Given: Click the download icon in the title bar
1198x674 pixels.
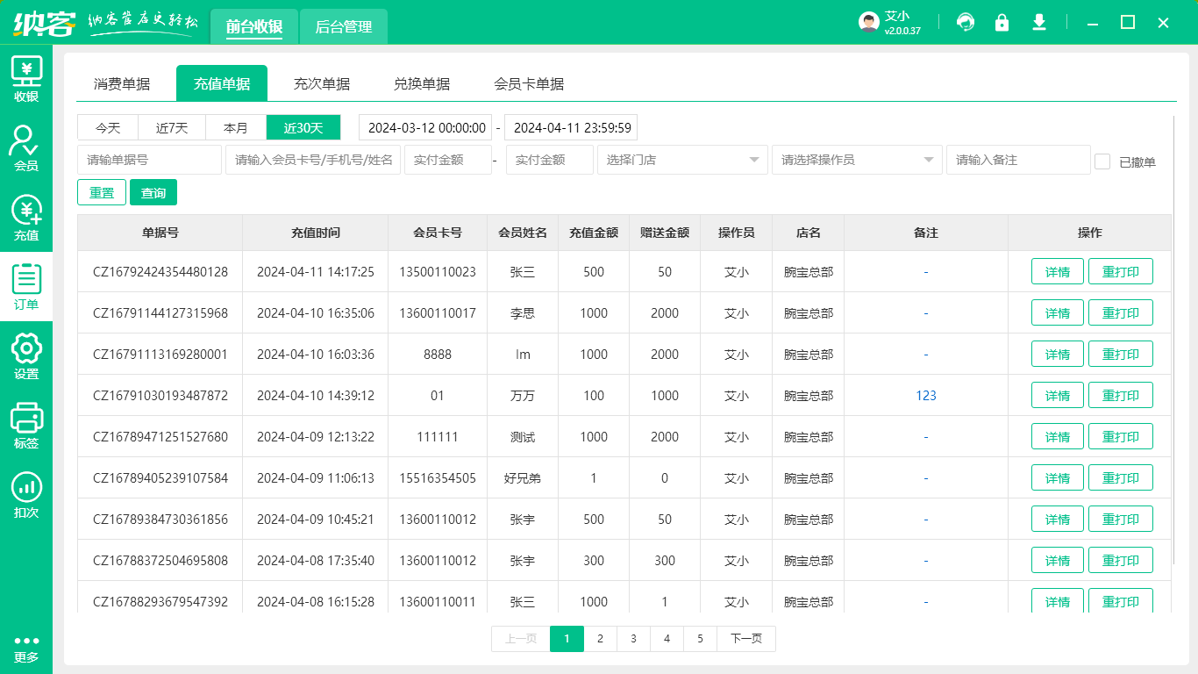Looking at the screenshot, I should pos(1038,22).
